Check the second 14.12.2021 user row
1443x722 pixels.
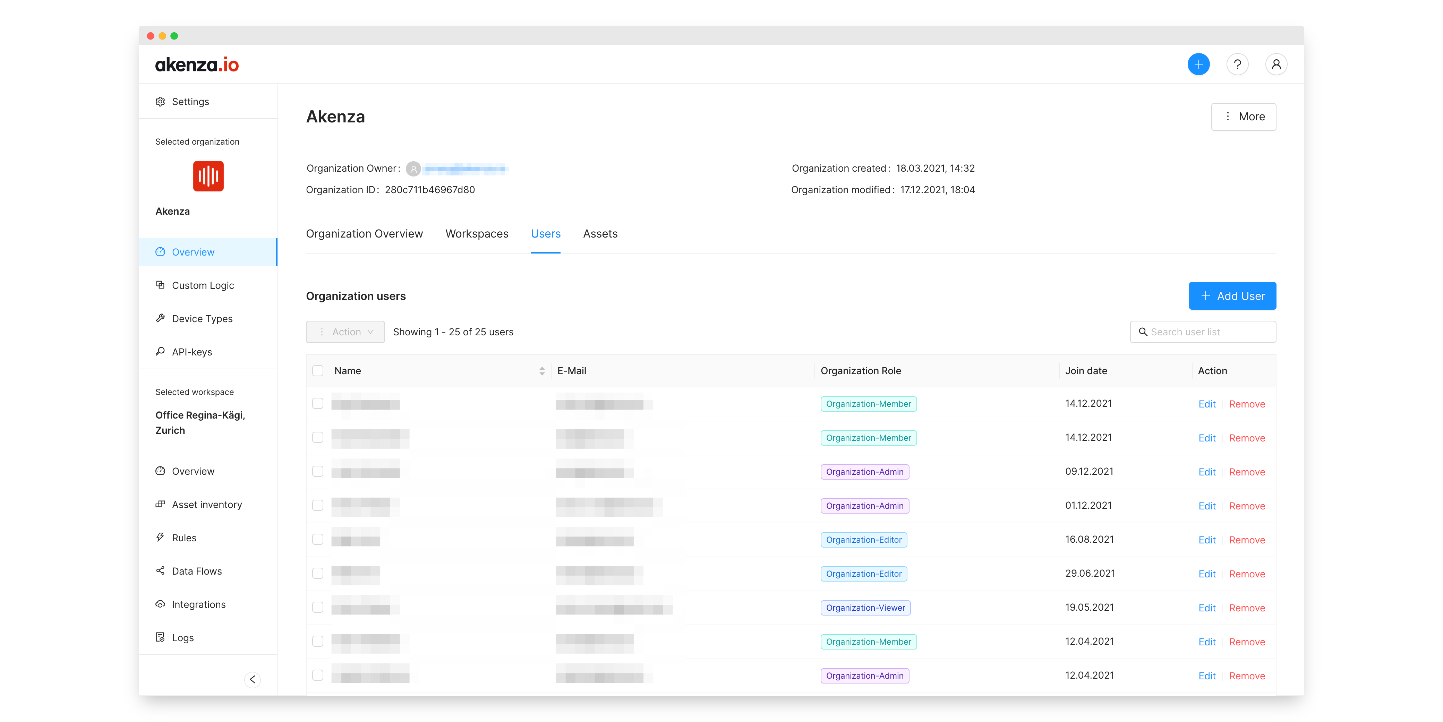(x=318, y=437)
